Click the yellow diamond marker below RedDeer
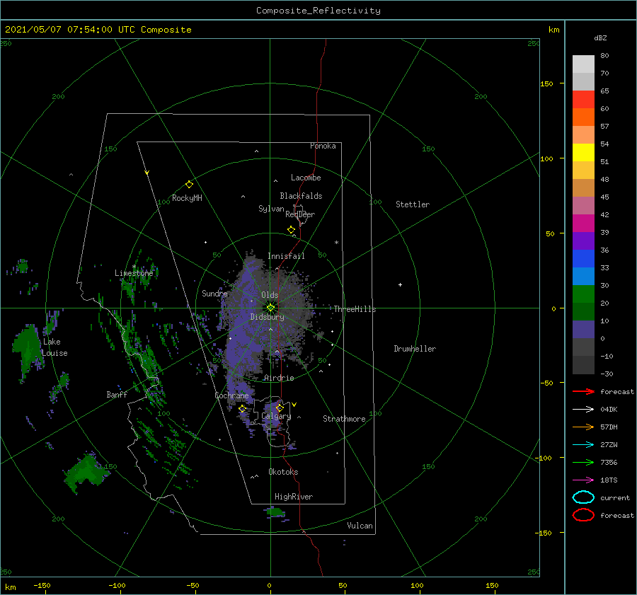The height and width of the screenshot is (595, 637). (292, 230)
